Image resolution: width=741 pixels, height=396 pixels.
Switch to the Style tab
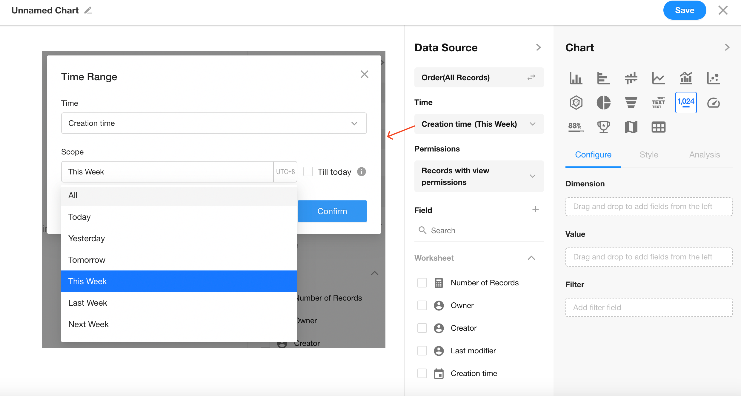pyautogui.click(x=649, y=154)
